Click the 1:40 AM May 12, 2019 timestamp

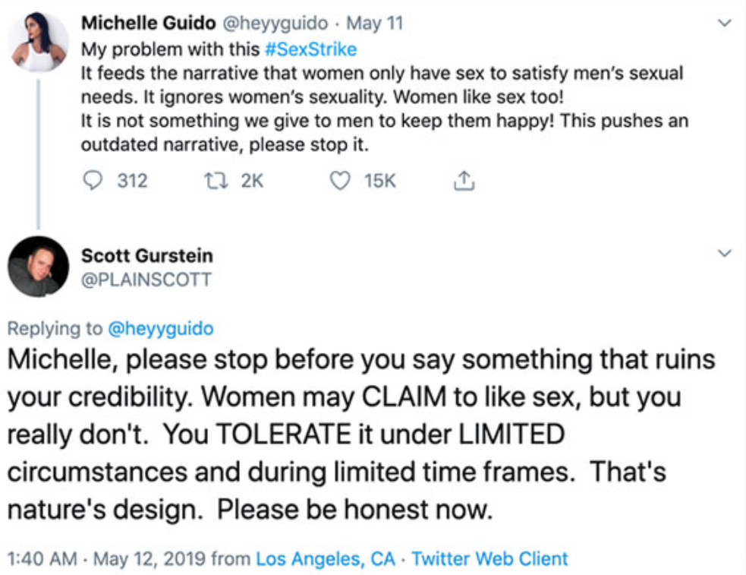[x=105, y=559]
